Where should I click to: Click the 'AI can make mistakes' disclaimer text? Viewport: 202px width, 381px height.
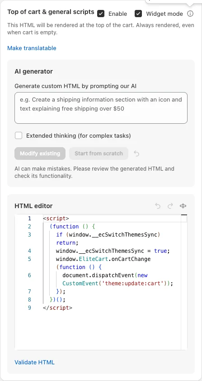(94, 172)
